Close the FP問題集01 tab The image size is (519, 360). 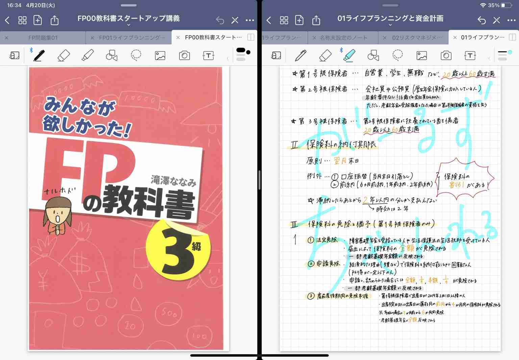[6, 38]
